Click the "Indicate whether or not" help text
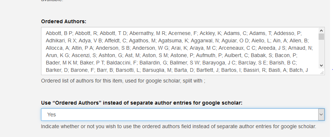The width and height of the screenshot is (333, 137). point(179,126)
